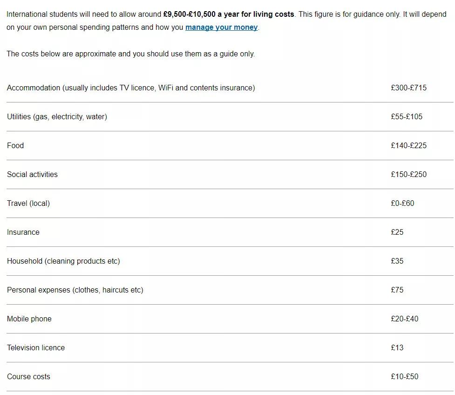This screenshot has height=395, width=455.
Task: Click the Food row label
Action: click(15, 145)
